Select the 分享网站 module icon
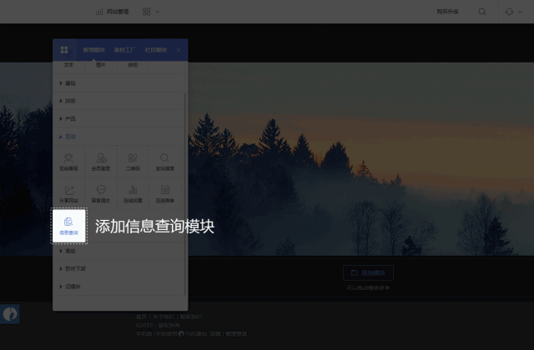534x350 pixels. tap(68, 193)
